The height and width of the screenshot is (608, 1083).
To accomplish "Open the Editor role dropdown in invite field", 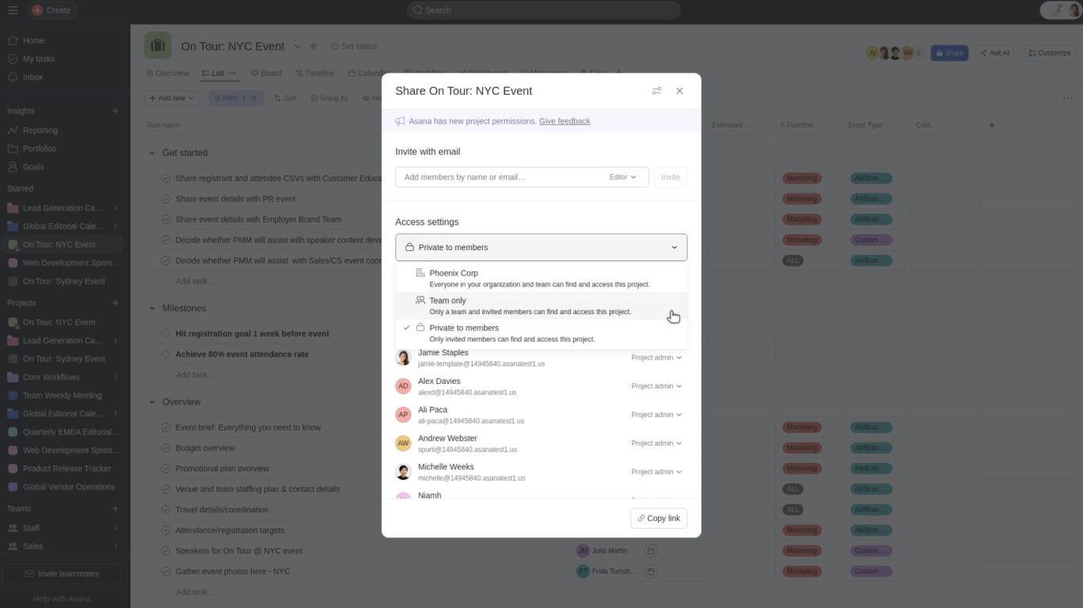I will click(x=622, y=177).
